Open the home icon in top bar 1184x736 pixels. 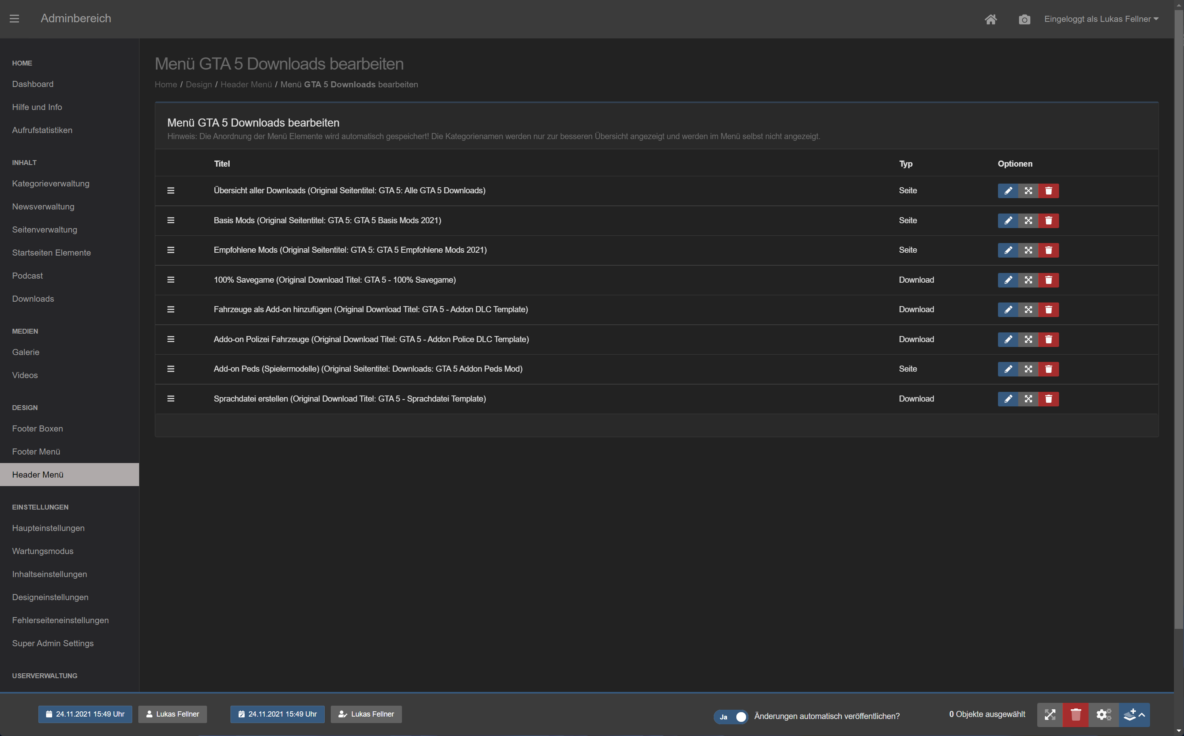click(991, 19)
